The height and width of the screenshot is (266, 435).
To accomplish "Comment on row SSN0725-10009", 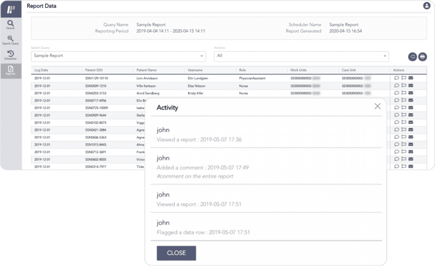I will point(397,107).
